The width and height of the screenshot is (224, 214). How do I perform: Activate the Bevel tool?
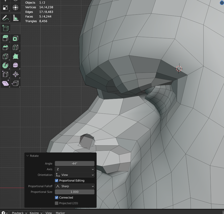click(5, 47)
